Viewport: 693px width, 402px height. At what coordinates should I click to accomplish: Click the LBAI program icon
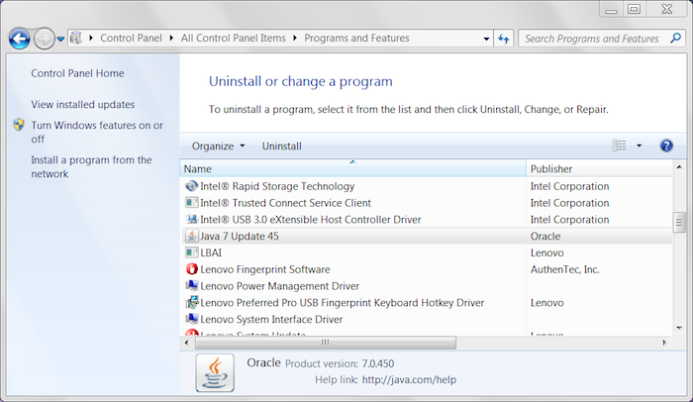pos(191,252)
